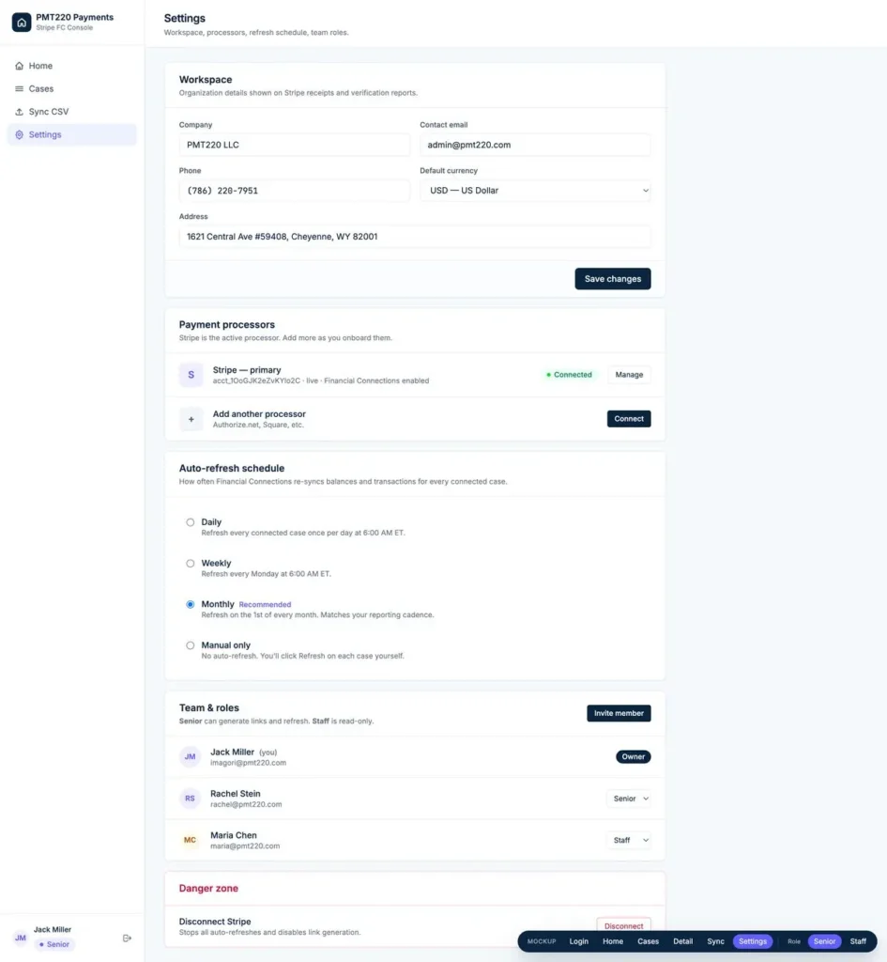Click the Settings gear icon in sidebar
887x962 pixels.
click(19, 135)
